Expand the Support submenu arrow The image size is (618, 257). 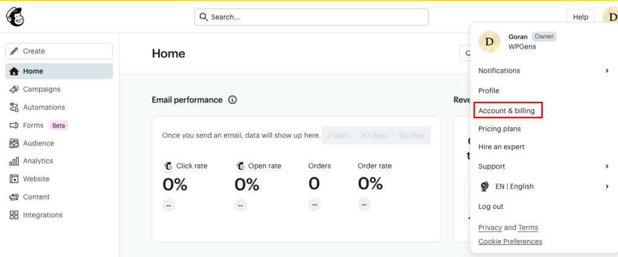[607, 167]
